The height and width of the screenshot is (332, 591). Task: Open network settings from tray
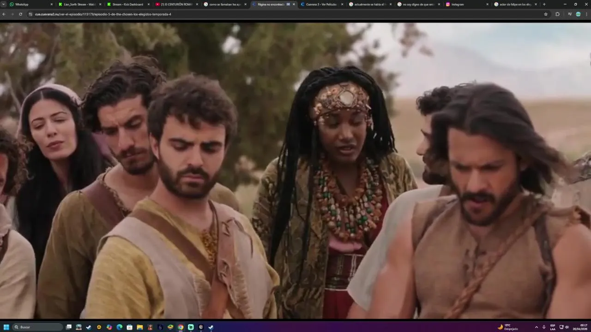click(x=561, y=327)
